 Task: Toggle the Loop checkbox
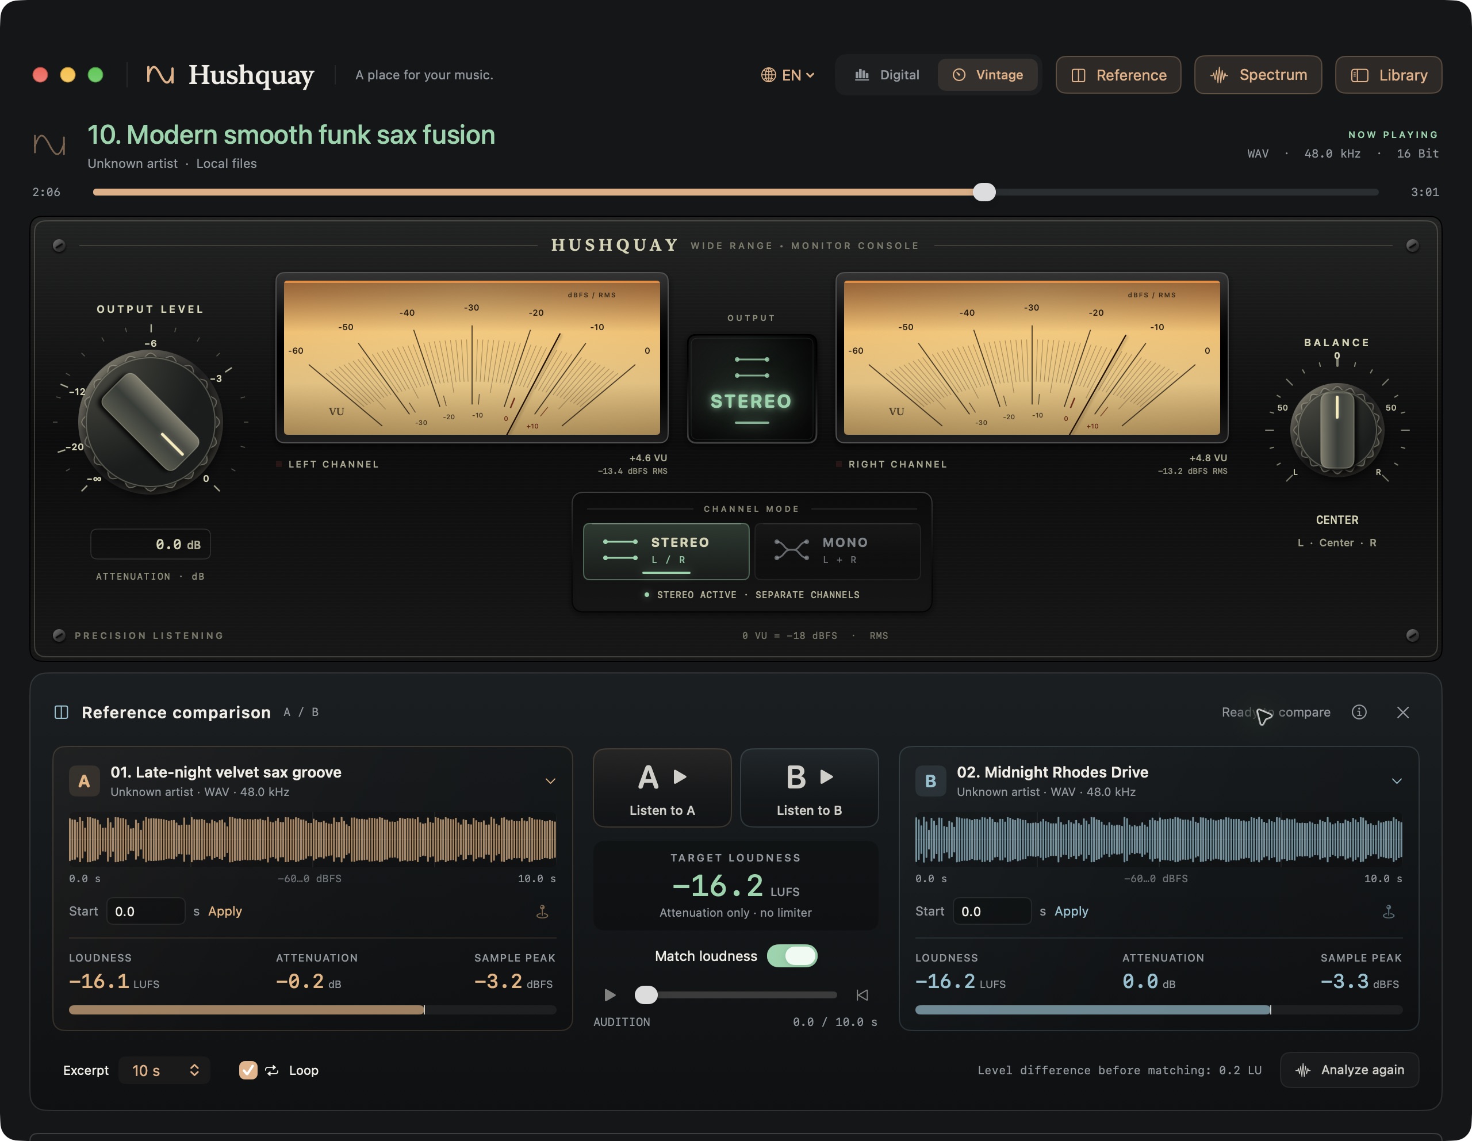pyautogui.click(x=248, y=1070)
